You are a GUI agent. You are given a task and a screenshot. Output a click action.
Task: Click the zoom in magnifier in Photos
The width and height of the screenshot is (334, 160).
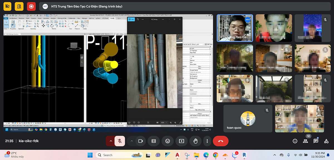click(x=175, y=122)
